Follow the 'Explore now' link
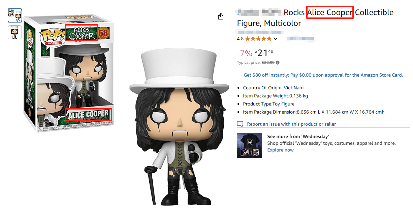Viewport: 413px width, 212px height. [280, 150]
